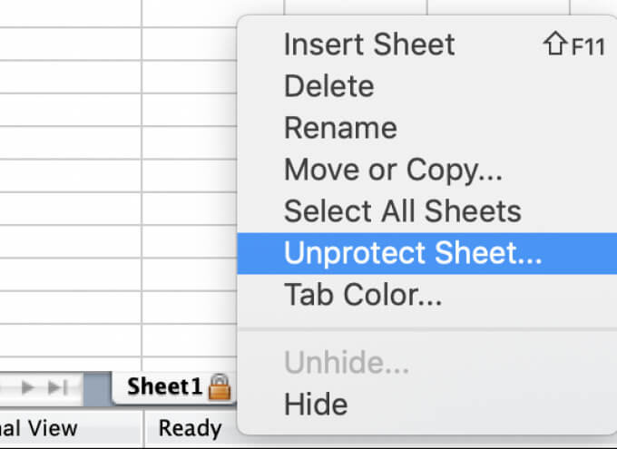Click the padlock icon on Sheet1 tab
Image resolution: width=617 pixels, height=449 pixels.
(x=220, y=388)
